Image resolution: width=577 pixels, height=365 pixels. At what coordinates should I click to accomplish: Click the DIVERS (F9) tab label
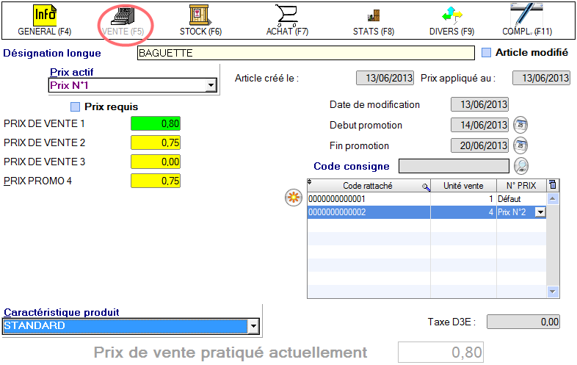[x=452, y=32]
